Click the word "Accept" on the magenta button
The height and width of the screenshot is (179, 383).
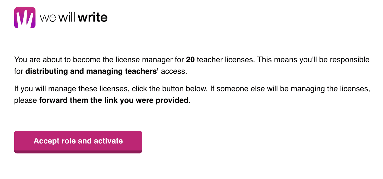(47, 141)
